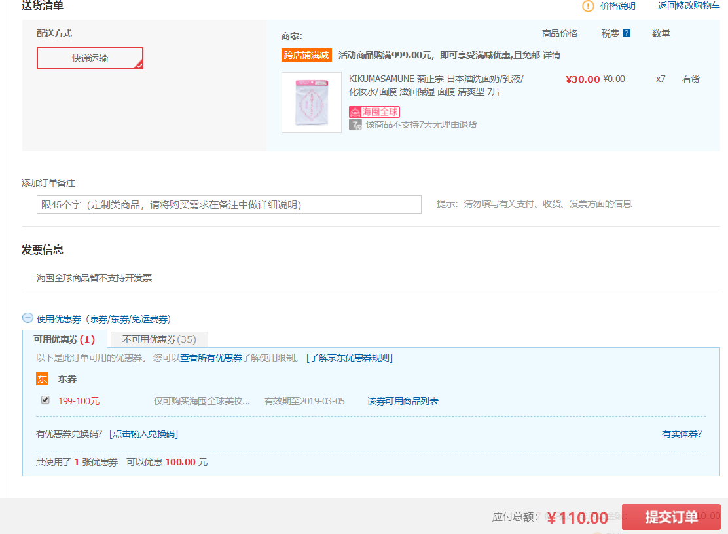Open 价格说明 price explanation link
Screen dimensions: 728x534
click(x=617, y=6)
